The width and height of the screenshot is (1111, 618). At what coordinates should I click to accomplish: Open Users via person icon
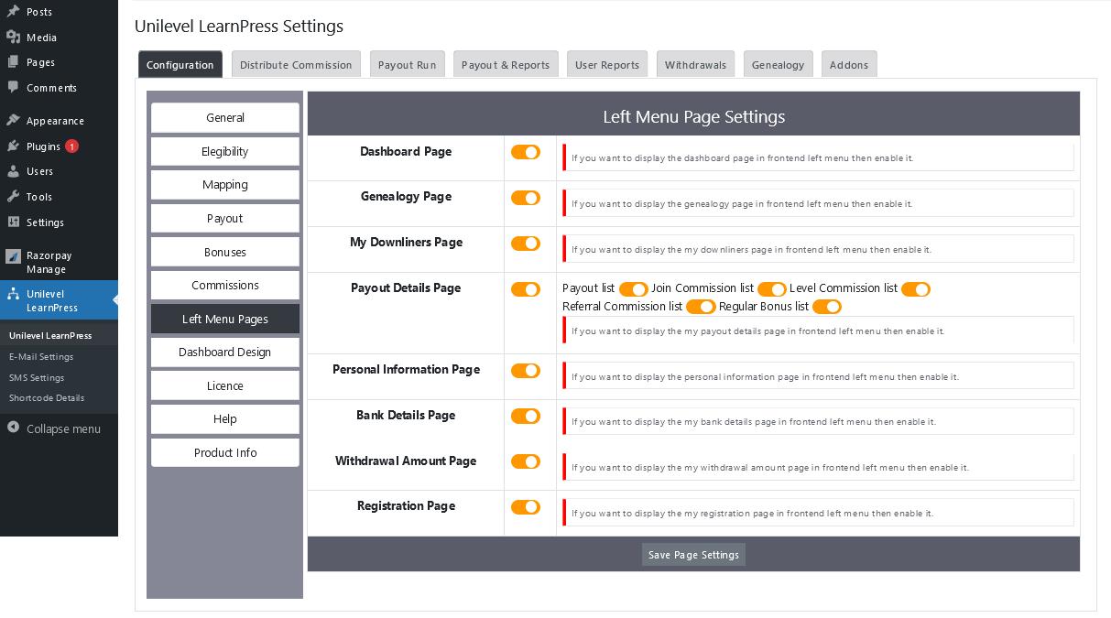click(x=13, y=171)
